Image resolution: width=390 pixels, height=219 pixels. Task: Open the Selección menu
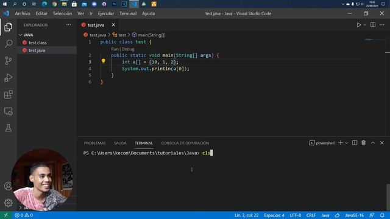coord(62,13)
